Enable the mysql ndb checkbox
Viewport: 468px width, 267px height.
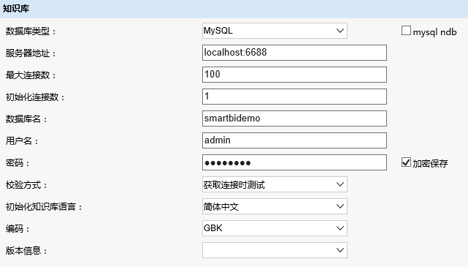(406, 31)
